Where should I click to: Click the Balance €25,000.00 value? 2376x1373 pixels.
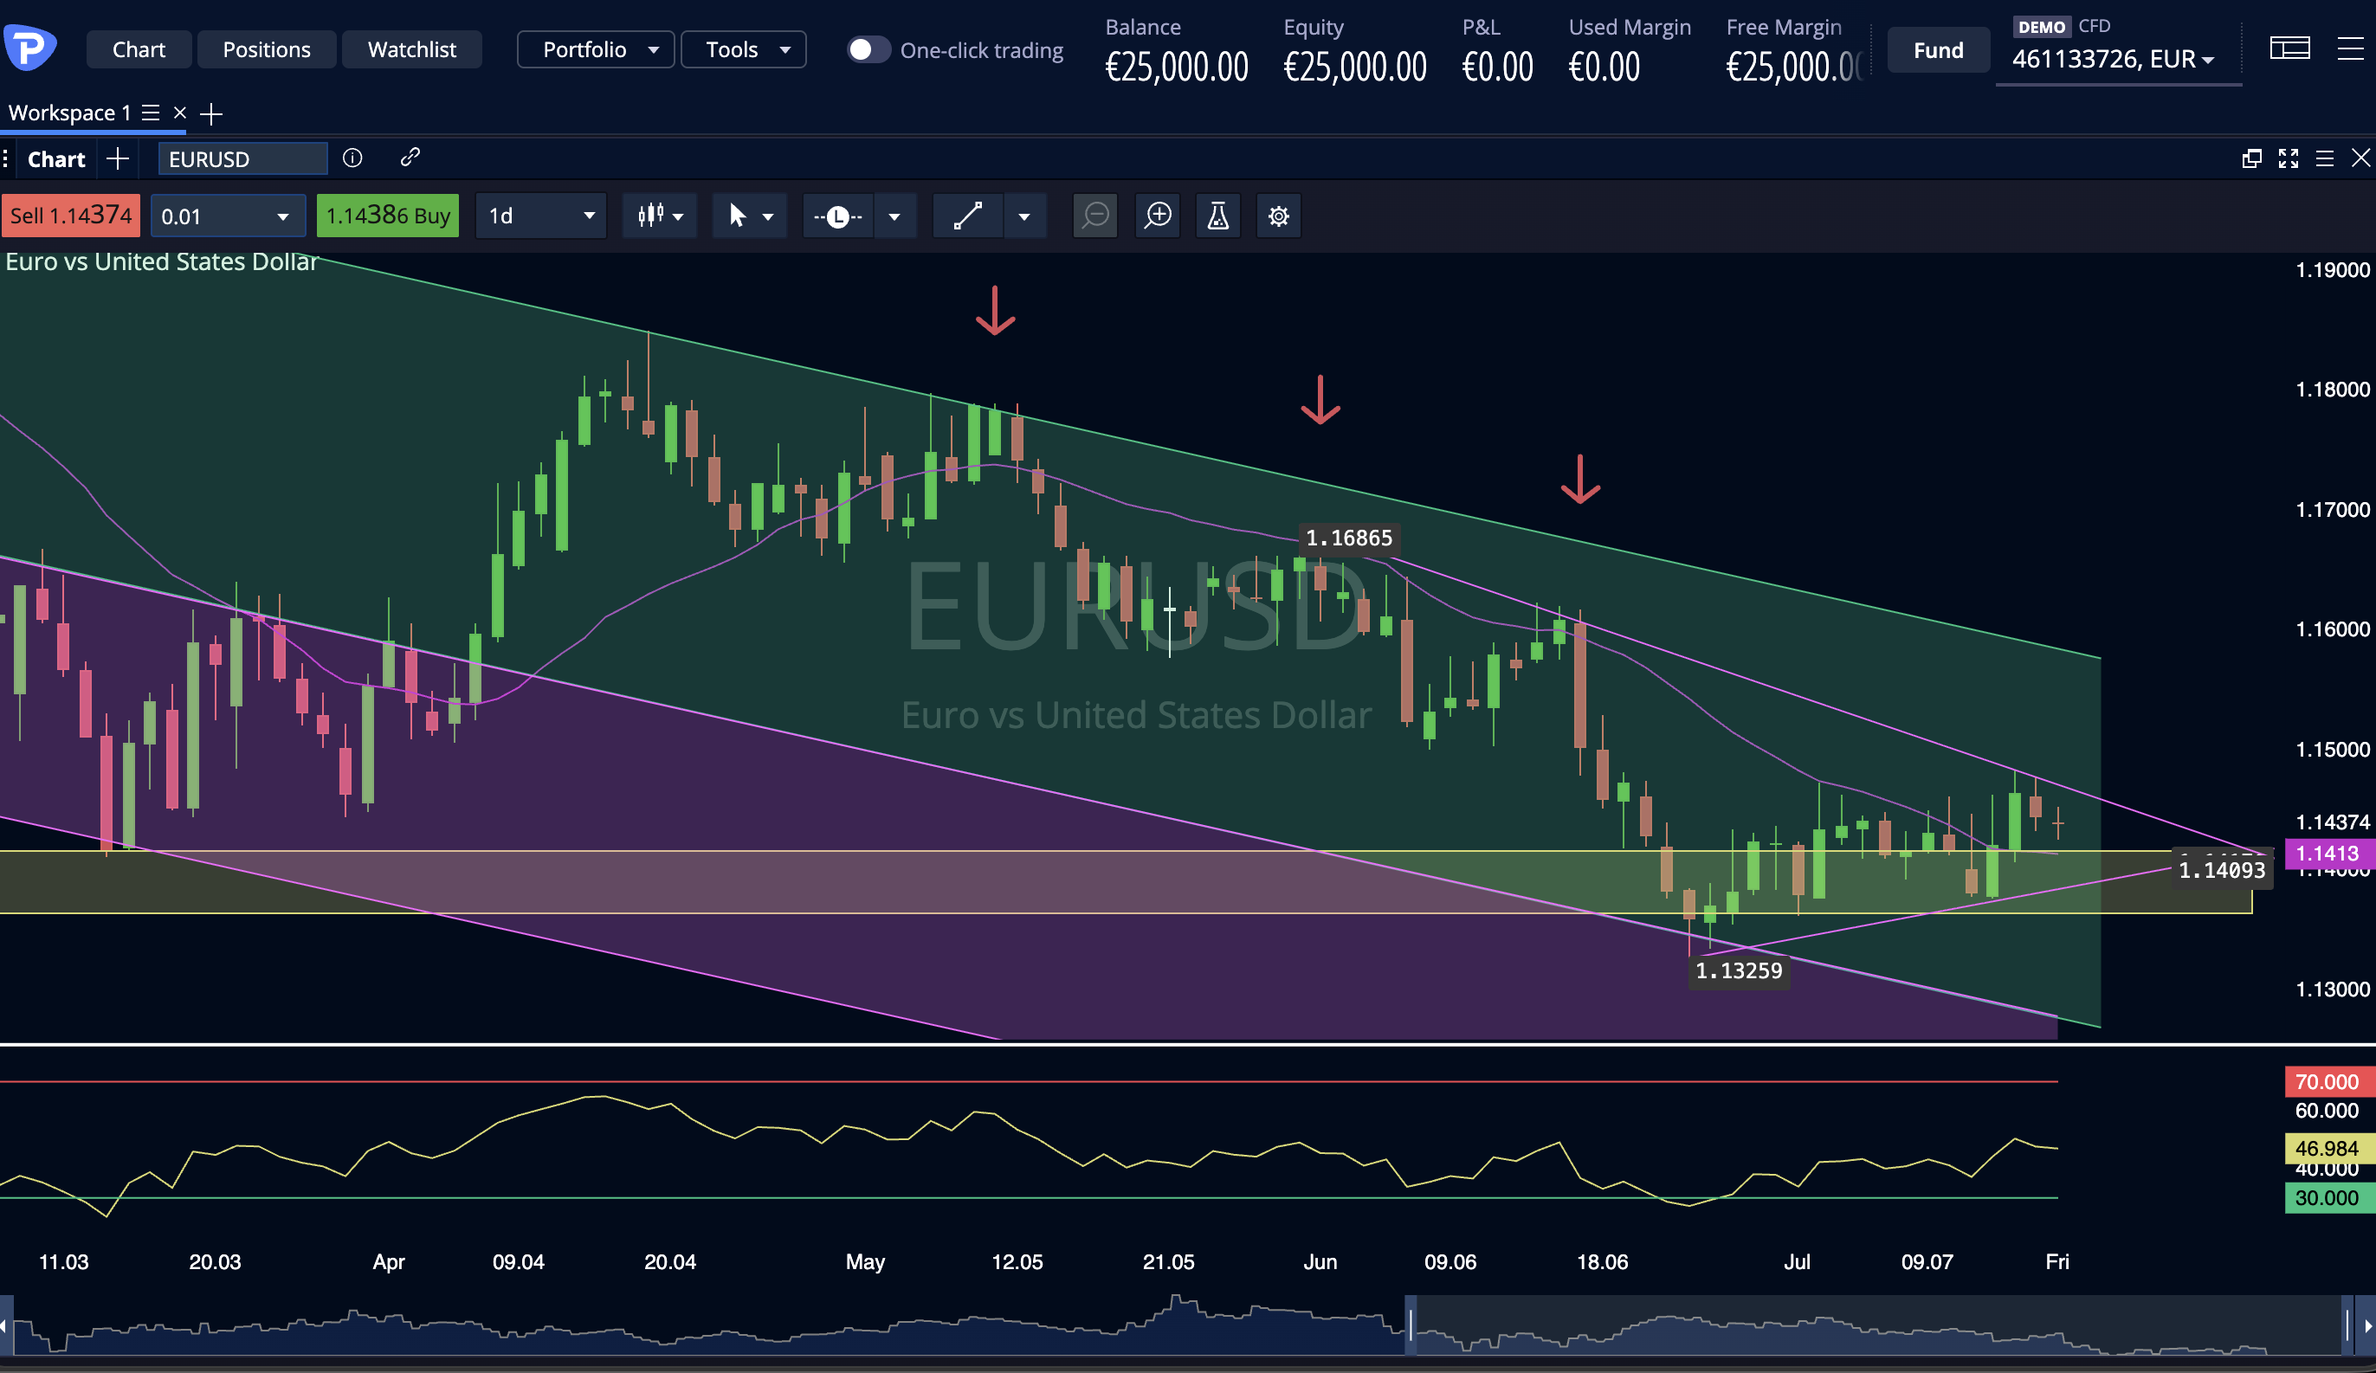[x=1177, y=67]
